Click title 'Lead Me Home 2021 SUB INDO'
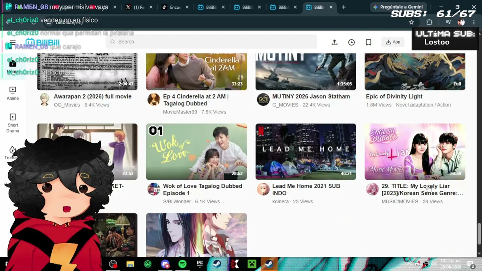This screenshot has width=482, height=271. point(306,189)
